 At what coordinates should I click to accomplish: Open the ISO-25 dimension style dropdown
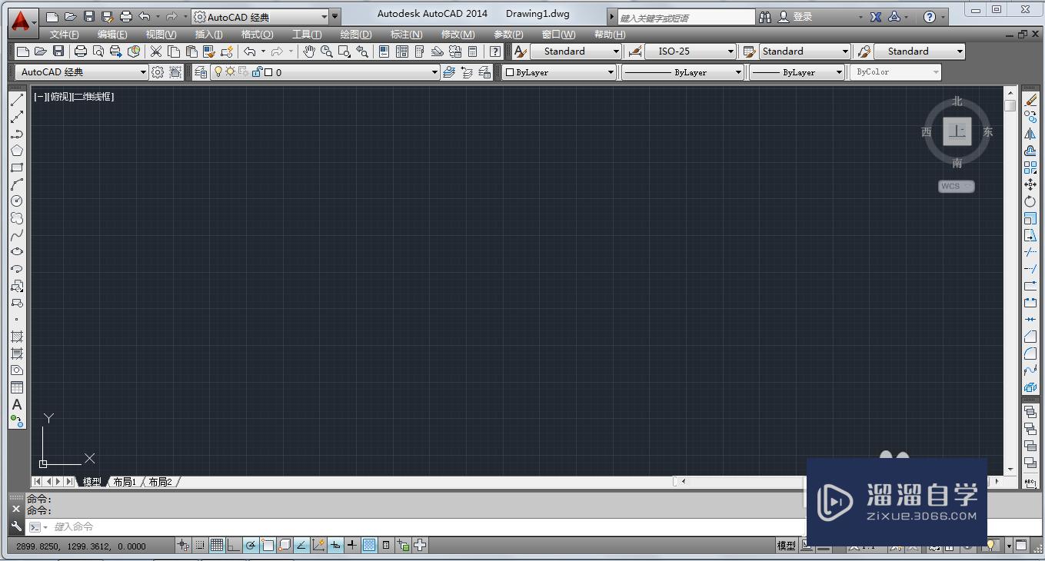731,51
